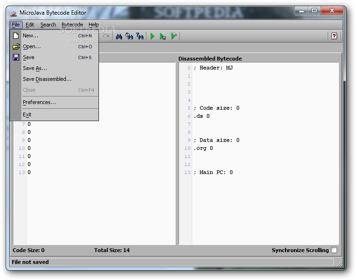Click byte value on left line 13
356x280 pixels.
[x=29, y=173]
